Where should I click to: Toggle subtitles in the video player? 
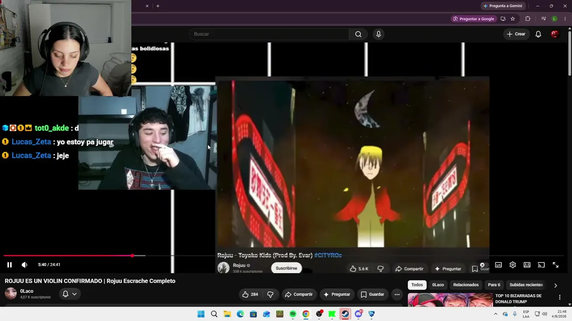[498, 265]
